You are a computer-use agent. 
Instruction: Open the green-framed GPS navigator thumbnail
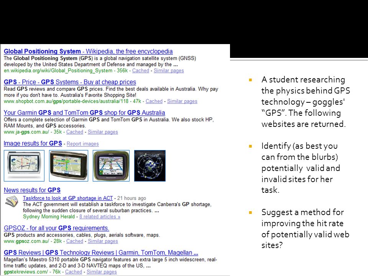pos(111,166)
